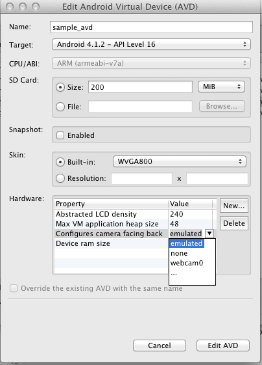Click the Cancel button

[x=160, y=345]
